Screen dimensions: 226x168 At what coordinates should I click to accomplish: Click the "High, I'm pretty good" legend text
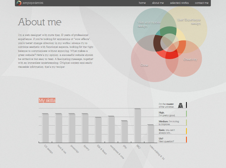click(167, 114)
